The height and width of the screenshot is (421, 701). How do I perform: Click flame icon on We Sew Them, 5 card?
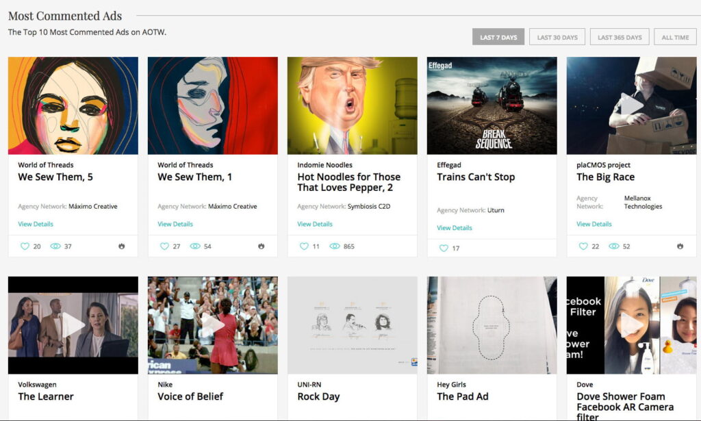click(x=121, y=246)
